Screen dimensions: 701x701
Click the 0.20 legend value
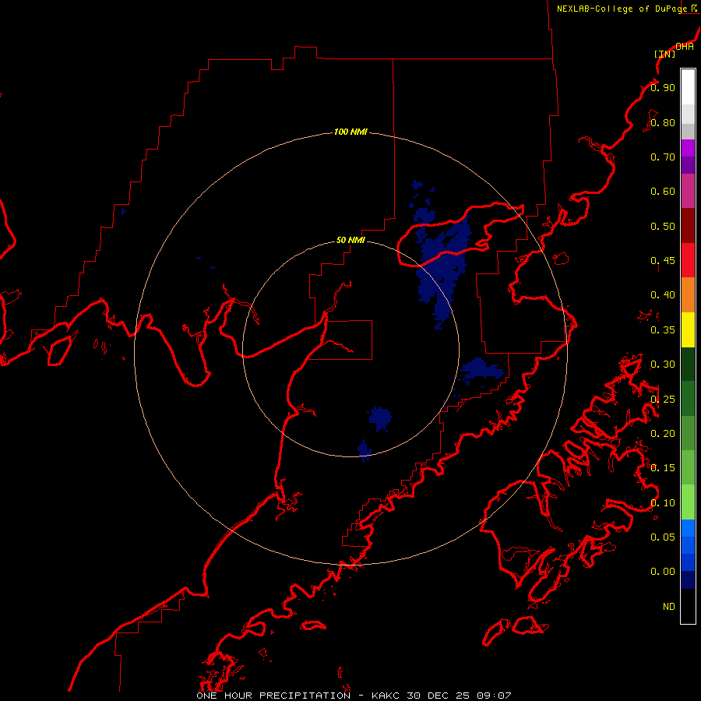click(663, 434)
